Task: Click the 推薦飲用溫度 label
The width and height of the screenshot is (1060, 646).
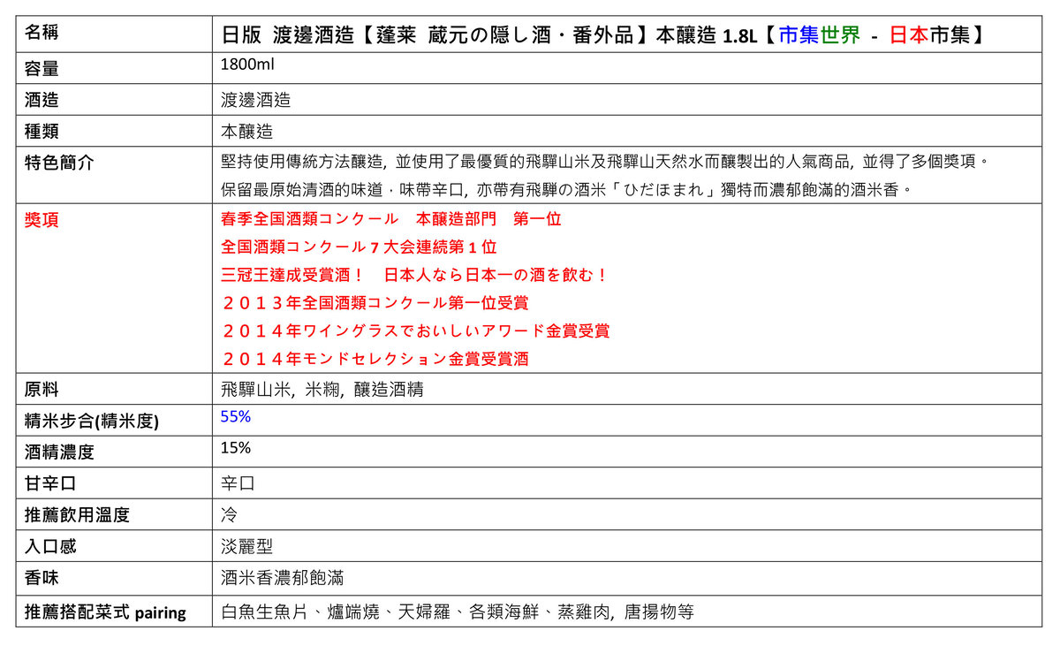Action: point(77,515)
